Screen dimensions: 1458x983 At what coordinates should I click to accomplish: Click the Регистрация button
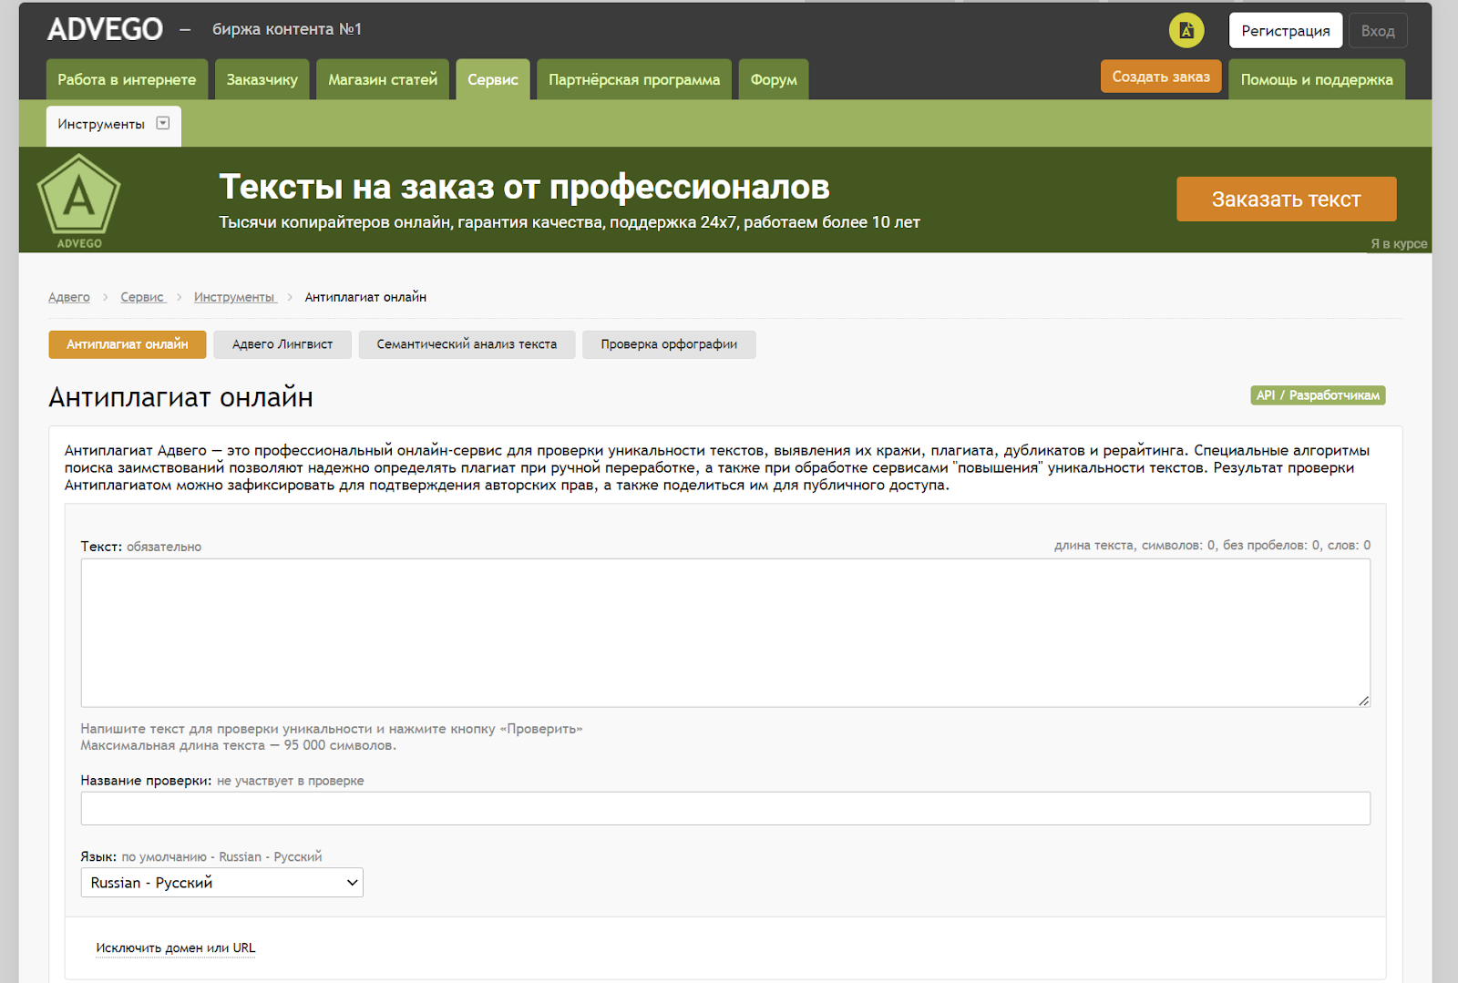1286,31
